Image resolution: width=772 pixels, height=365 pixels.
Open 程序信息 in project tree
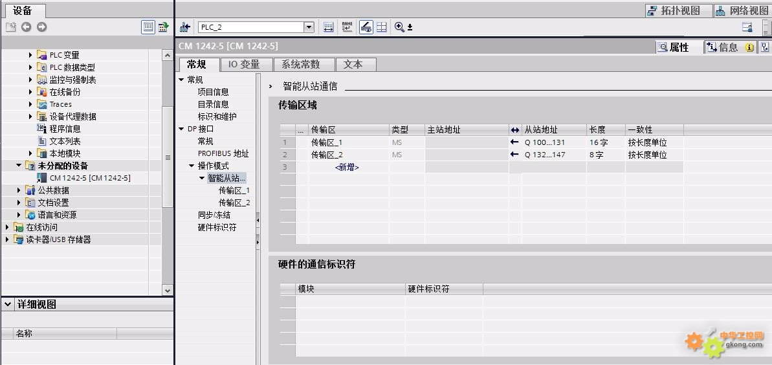click(x=65, y=129)
